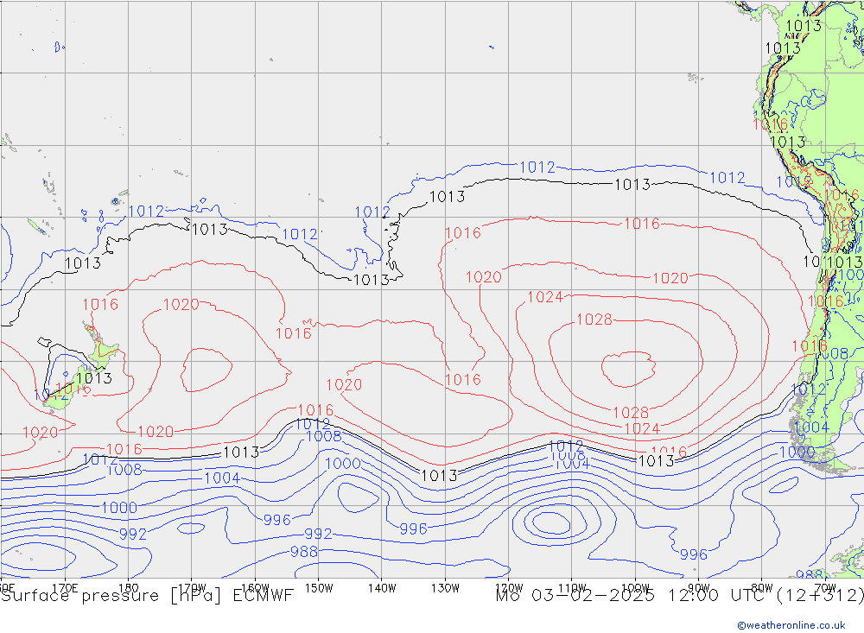Click the forecast date "Mo 03-02-2025" text
The image size is (864, 633).
tap(578, 596)
